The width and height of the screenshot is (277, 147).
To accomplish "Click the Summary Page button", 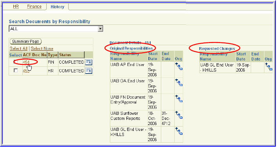I will pos(26,41).
